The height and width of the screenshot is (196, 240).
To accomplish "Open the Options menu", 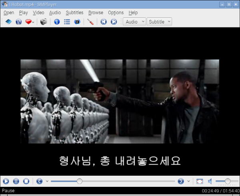I will tap(116, 13).
